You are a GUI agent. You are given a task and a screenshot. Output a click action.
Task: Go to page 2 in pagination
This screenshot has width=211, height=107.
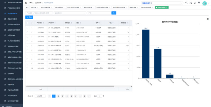coord(58,96)
